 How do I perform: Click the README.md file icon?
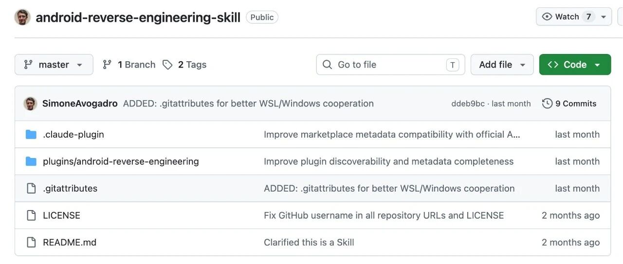click(x=31, y=243)
